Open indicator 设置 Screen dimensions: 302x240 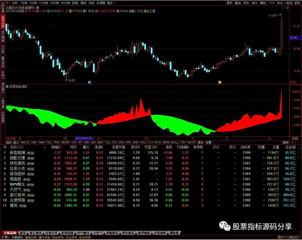[208, 142]
